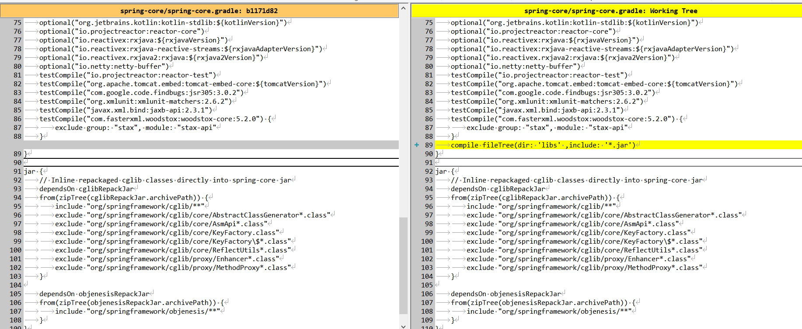Click left line 105 dependsOn objenesisRepackJar
802x329 pixels.
tap(94, 294)
